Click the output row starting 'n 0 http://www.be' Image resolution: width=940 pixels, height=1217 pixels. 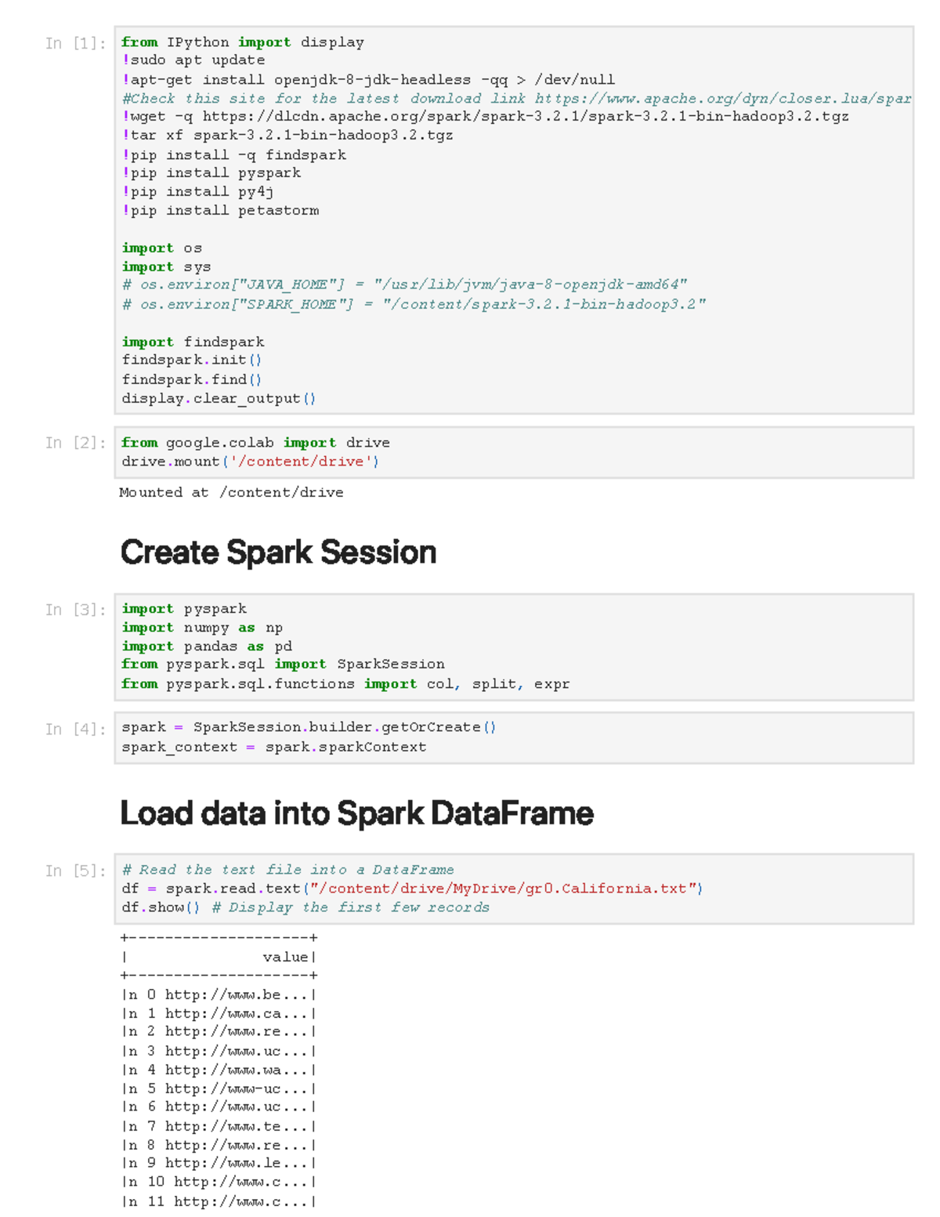click(x=215, y=995)
